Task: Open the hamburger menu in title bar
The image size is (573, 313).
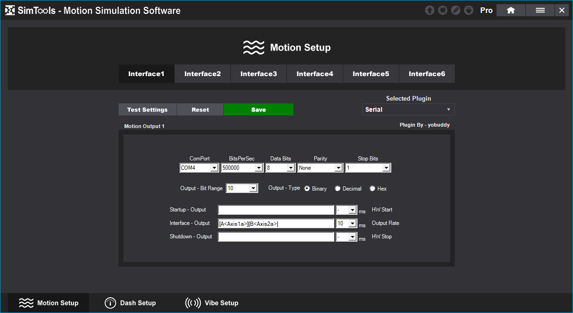Action: (540, 10)
